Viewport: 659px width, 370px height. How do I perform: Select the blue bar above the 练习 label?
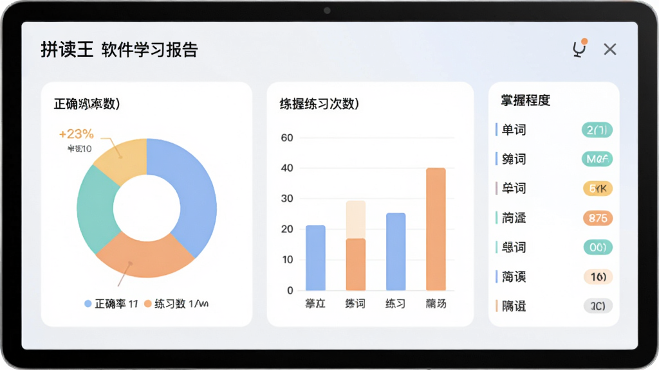pos(396,252)
